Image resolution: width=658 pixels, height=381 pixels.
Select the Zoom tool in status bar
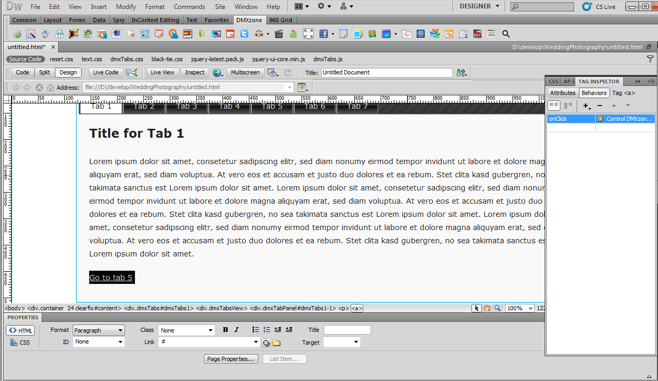click(x=497, y=308)
